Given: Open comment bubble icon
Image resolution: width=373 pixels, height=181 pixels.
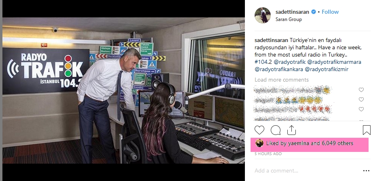Looking at the screenshot, I should click(x=276, y=130).
